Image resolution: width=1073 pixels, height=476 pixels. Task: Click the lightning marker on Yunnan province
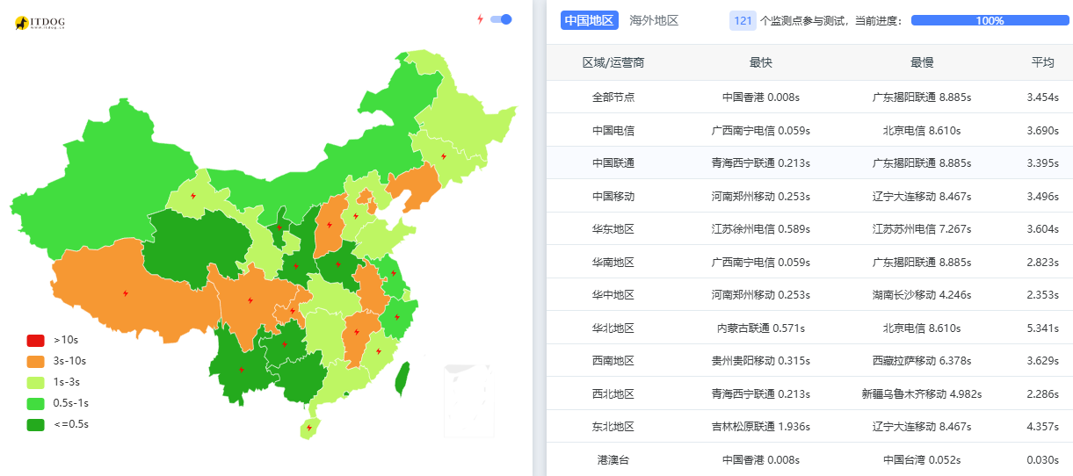click(x=242, y=369)
